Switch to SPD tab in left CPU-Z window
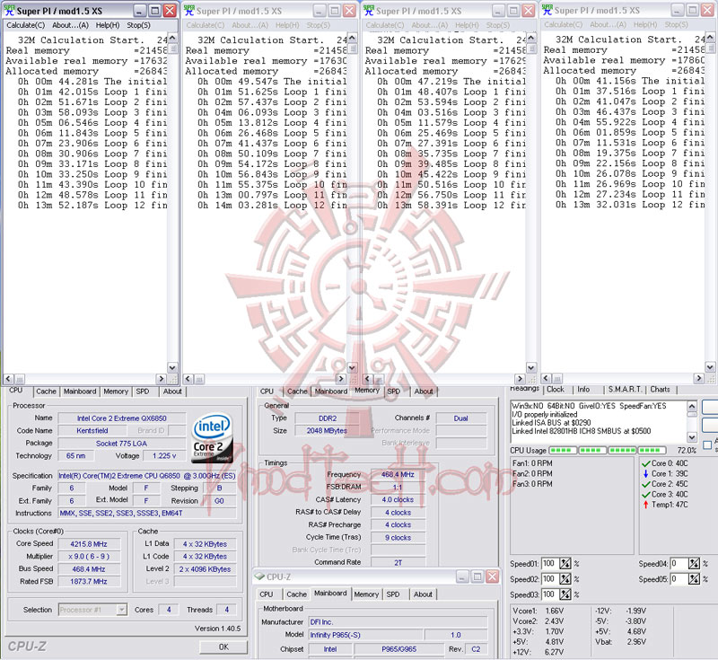Image resolution: width=718 pixels, height=660 pixels. 143,392
